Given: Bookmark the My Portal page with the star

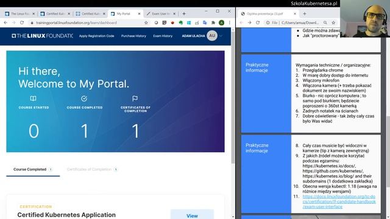Looking at the screenshot, I should [x=146, y=23].
